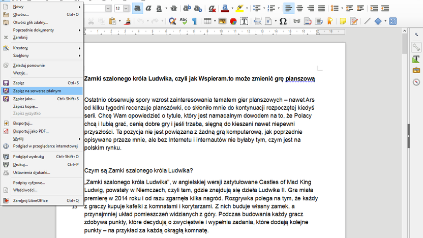Insert a page break
The image size is (423, 238).
coord(258,21)
